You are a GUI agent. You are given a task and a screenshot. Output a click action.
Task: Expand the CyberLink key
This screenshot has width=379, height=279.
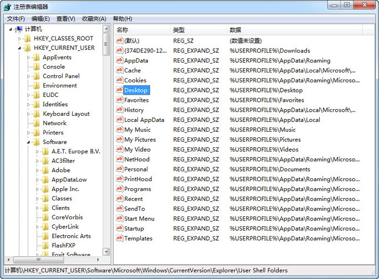coord(37,227)
